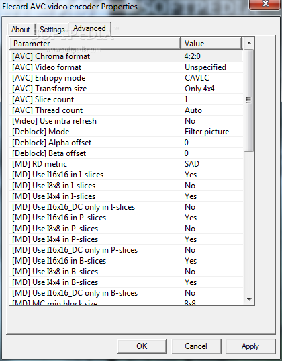The width and height of the screenshot is (282, 361).
Task: Click the Filter picture value
Action: (x=207, y=132)
